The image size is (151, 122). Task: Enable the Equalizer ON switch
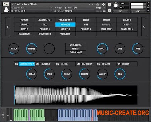click(x=37, y=64)
